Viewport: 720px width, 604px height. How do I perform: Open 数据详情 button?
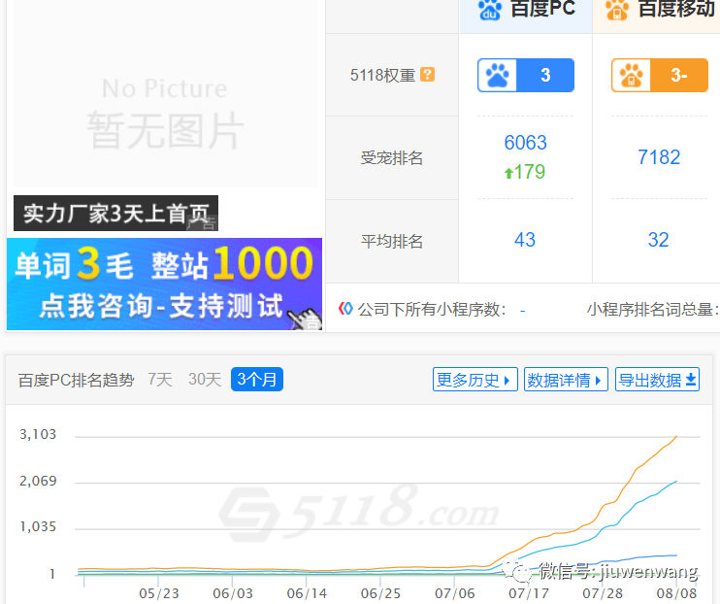(x=566, y=380)
